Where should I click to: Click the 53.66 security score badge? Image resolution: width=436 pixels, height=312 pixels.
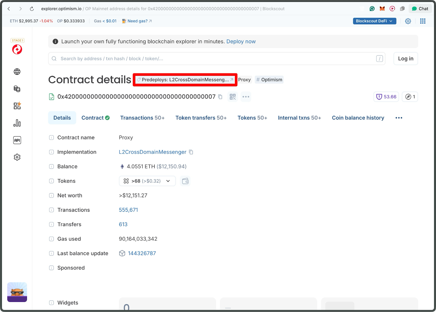click(x=386, y=96)
